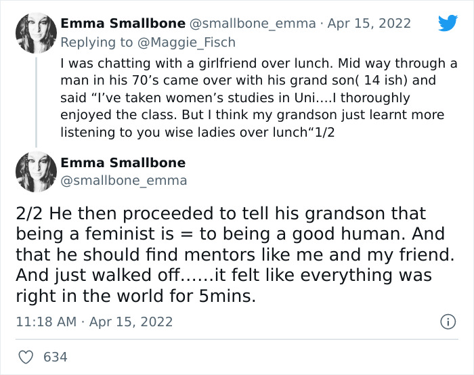This screenshot has height=375, width=474.
Task: Open the tweet info icon
Action: click(x=448, y=322)
